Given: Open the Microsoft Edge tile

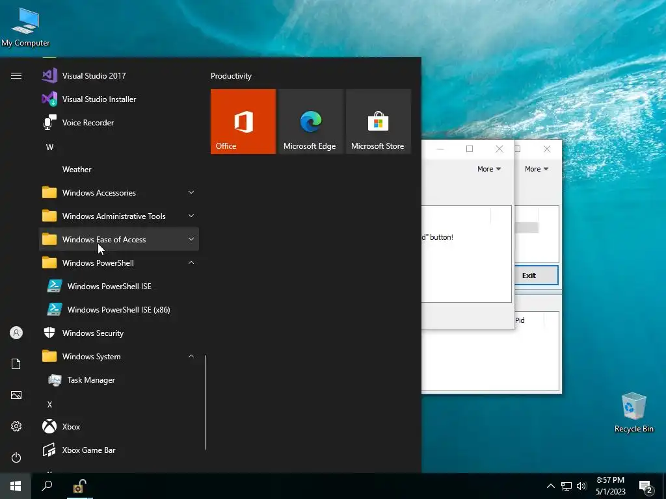Looking at the screenshot, I should pyautogui.click(x=311, y=122).
